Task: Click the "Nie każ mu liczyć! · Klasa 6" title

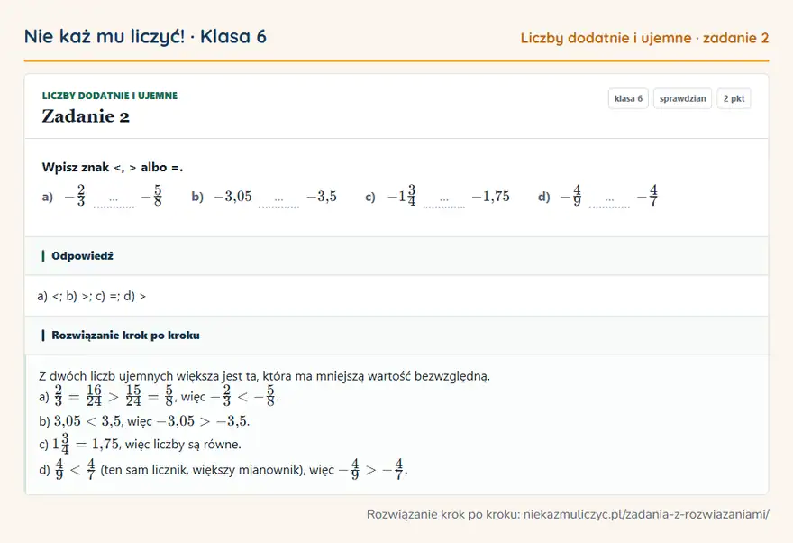Action: [145, 37]
